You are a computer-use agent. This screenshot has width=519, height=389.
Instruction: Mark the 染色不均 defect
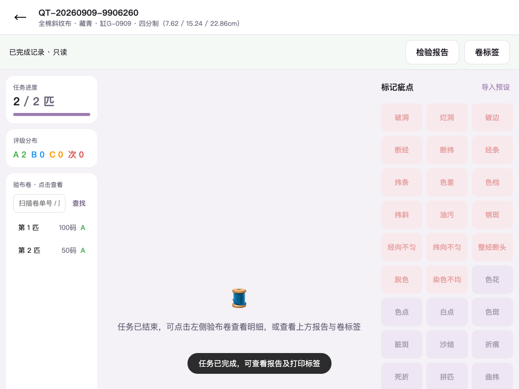click(x=447, y=280)
